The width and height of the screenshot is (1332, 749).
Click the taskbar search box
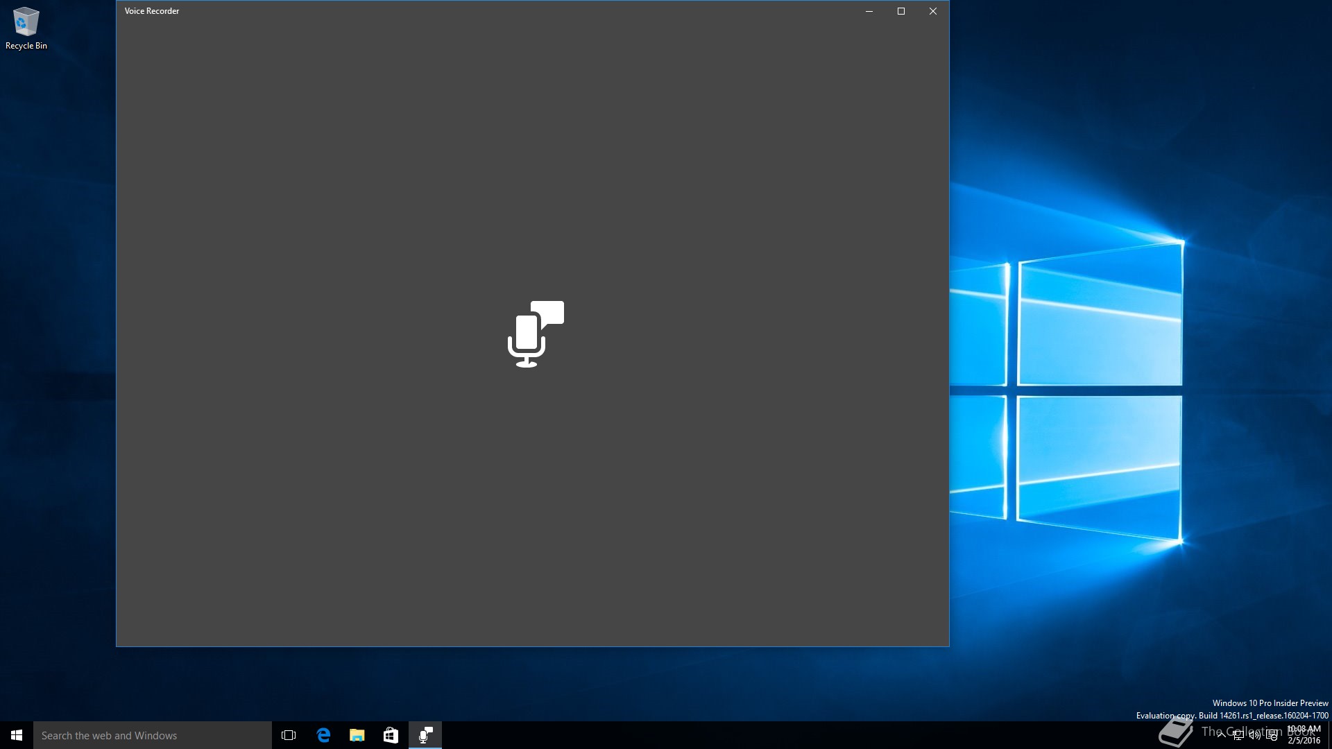pyautogui.click(x=153, y=735)
